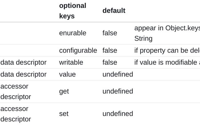Screen dimensions: 200x125
Task: Select the "value" key cell
Action: 67,74
